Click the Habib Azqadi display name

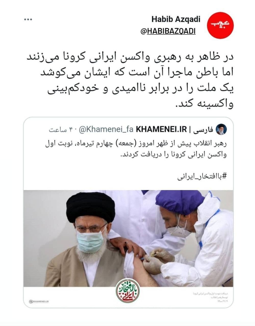pyautogui.click(x=176, y=19)
